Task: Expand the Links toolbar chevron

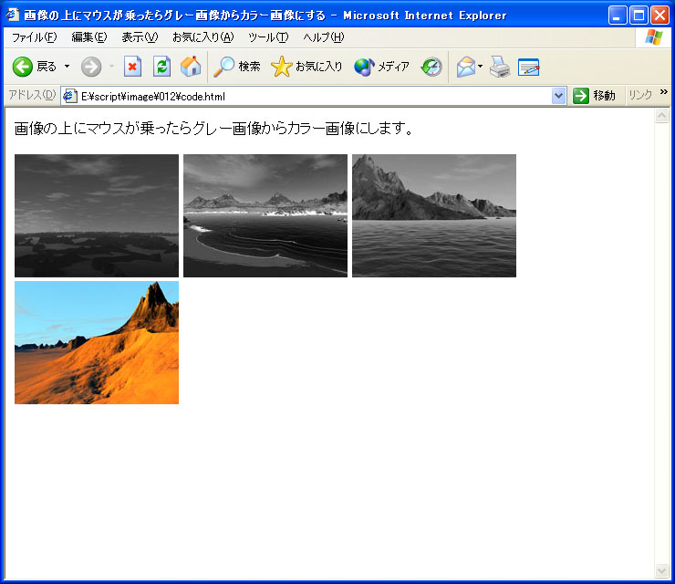Action: (664, 92)
